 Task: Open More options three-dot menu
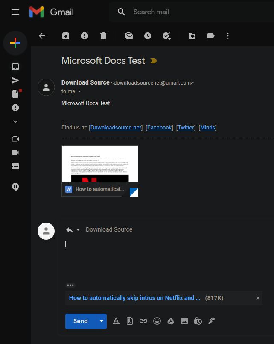pos(228,36)
